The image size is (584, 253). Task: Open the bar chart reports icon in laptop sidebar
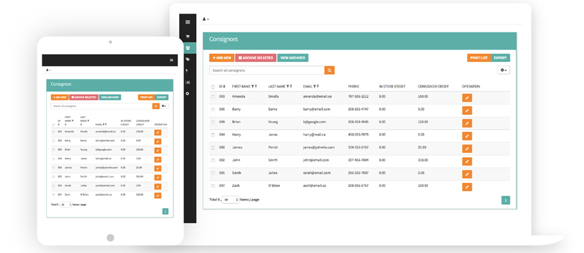click(x=187, y=82)
